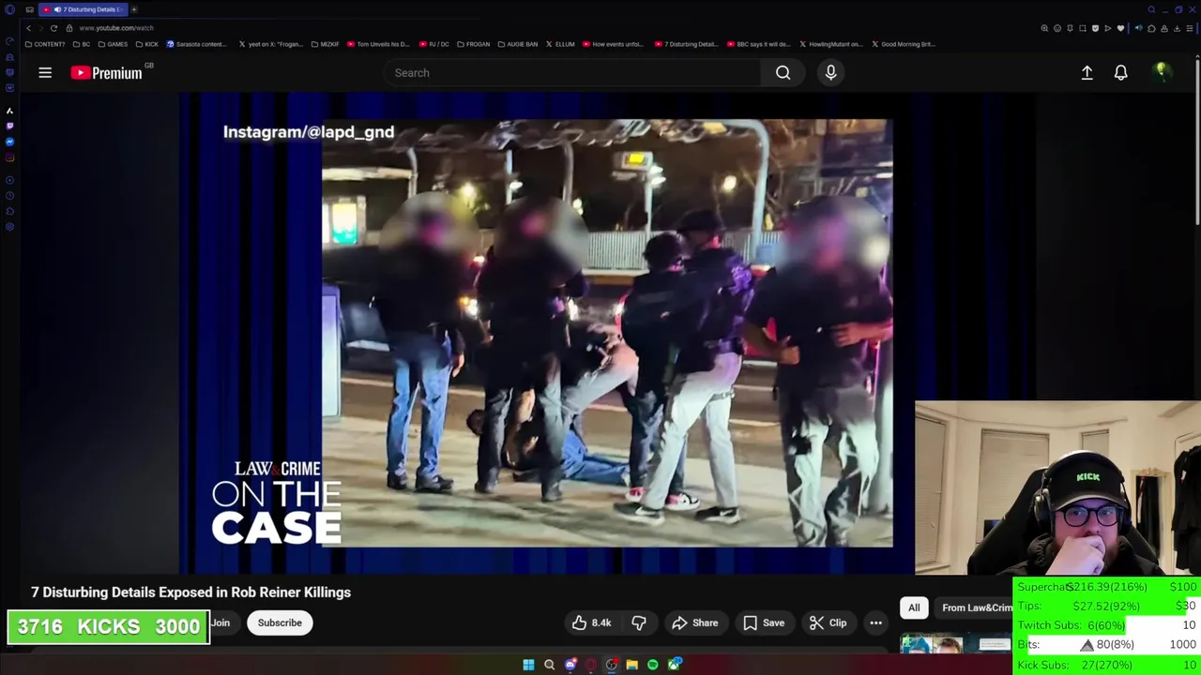Open the YouTube account avatar menu
Image resolution: width=1201 pixels, height=675 pixels.
click(1162, 71)
